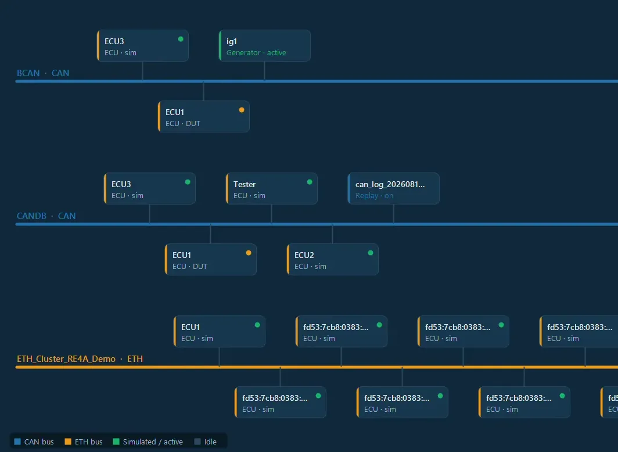This screenshot has width=618, height=452.
Task: Select the ECU1 DUT node on BCAN
Action: click(204, 117)
